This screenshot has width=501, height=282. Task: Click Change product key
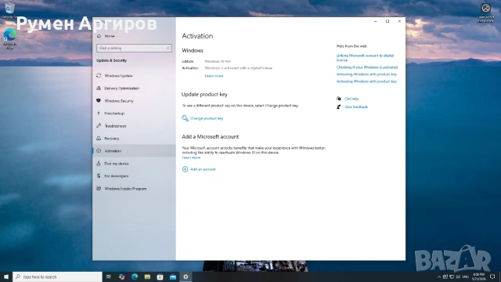pos(203,118)
